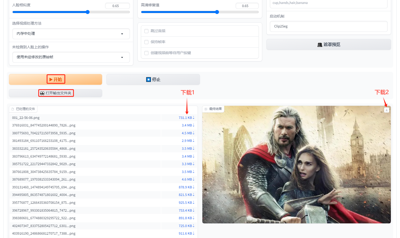This screenshot has width=400, height=238.
Task: Open the 选择视频处理方法 dropdown
Action: [71, 34]
